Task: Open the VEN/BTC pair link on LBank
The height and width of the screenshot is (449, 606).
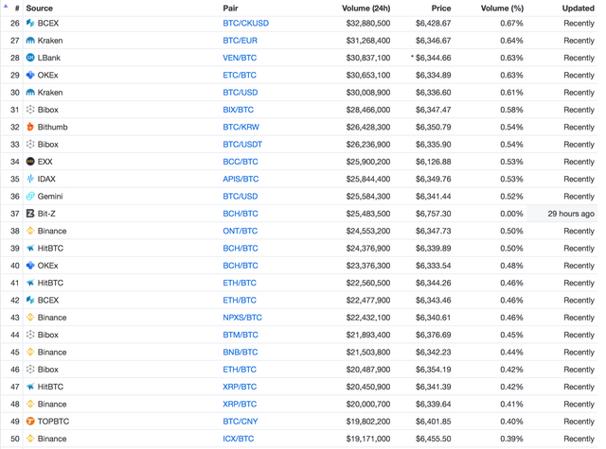Action: coord(240,58)
